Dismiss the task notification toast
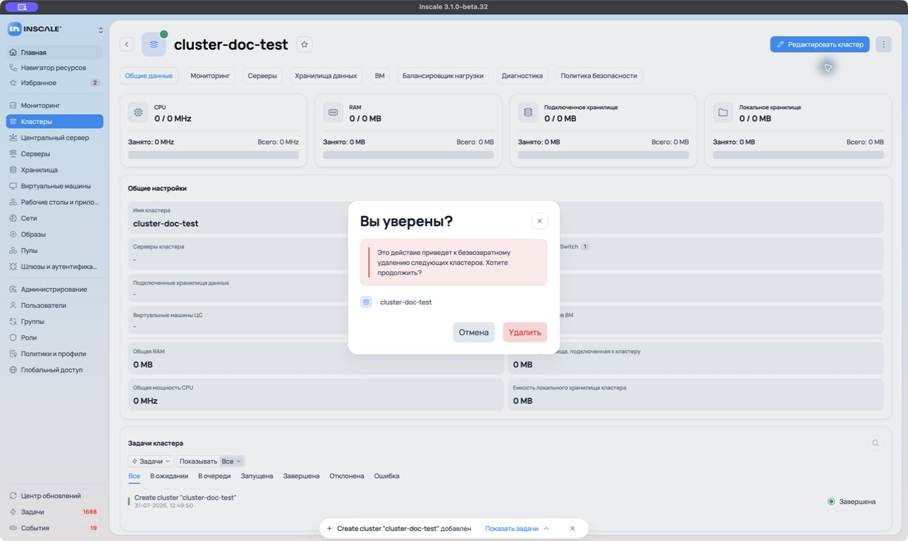The image size is (908, 541). (572, 528)
